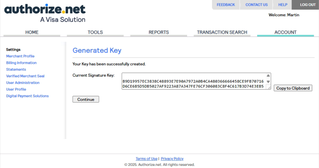Click Contact Us in the header

click(x=257, y=5)
